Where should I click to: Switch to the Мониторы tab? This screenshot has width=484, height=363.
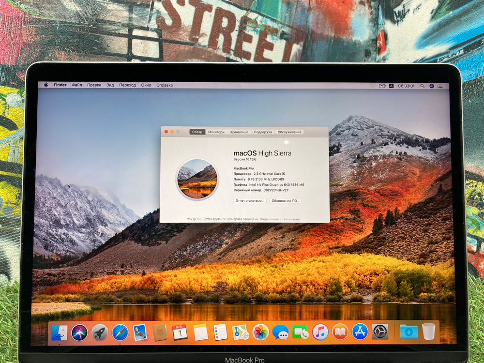pyautogui.click(x=216, y=132)
